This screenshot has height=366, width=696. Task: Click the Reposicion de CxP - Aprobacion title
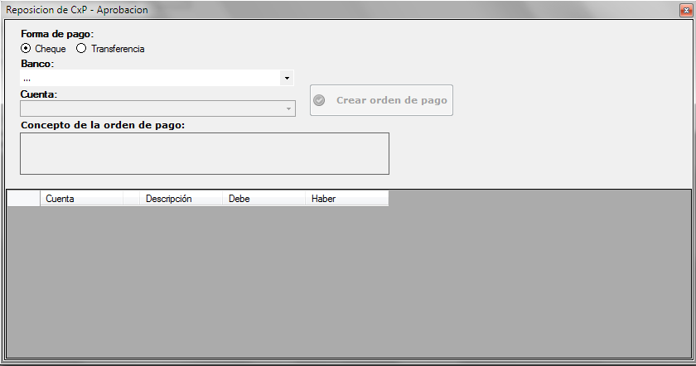77,10
